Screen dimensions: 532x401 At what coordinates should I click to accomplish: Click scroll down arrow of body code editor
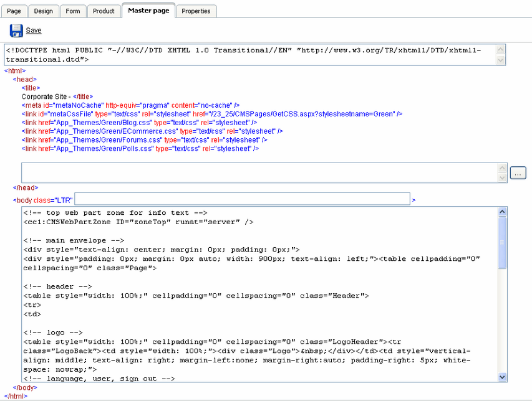click(502, 377)
